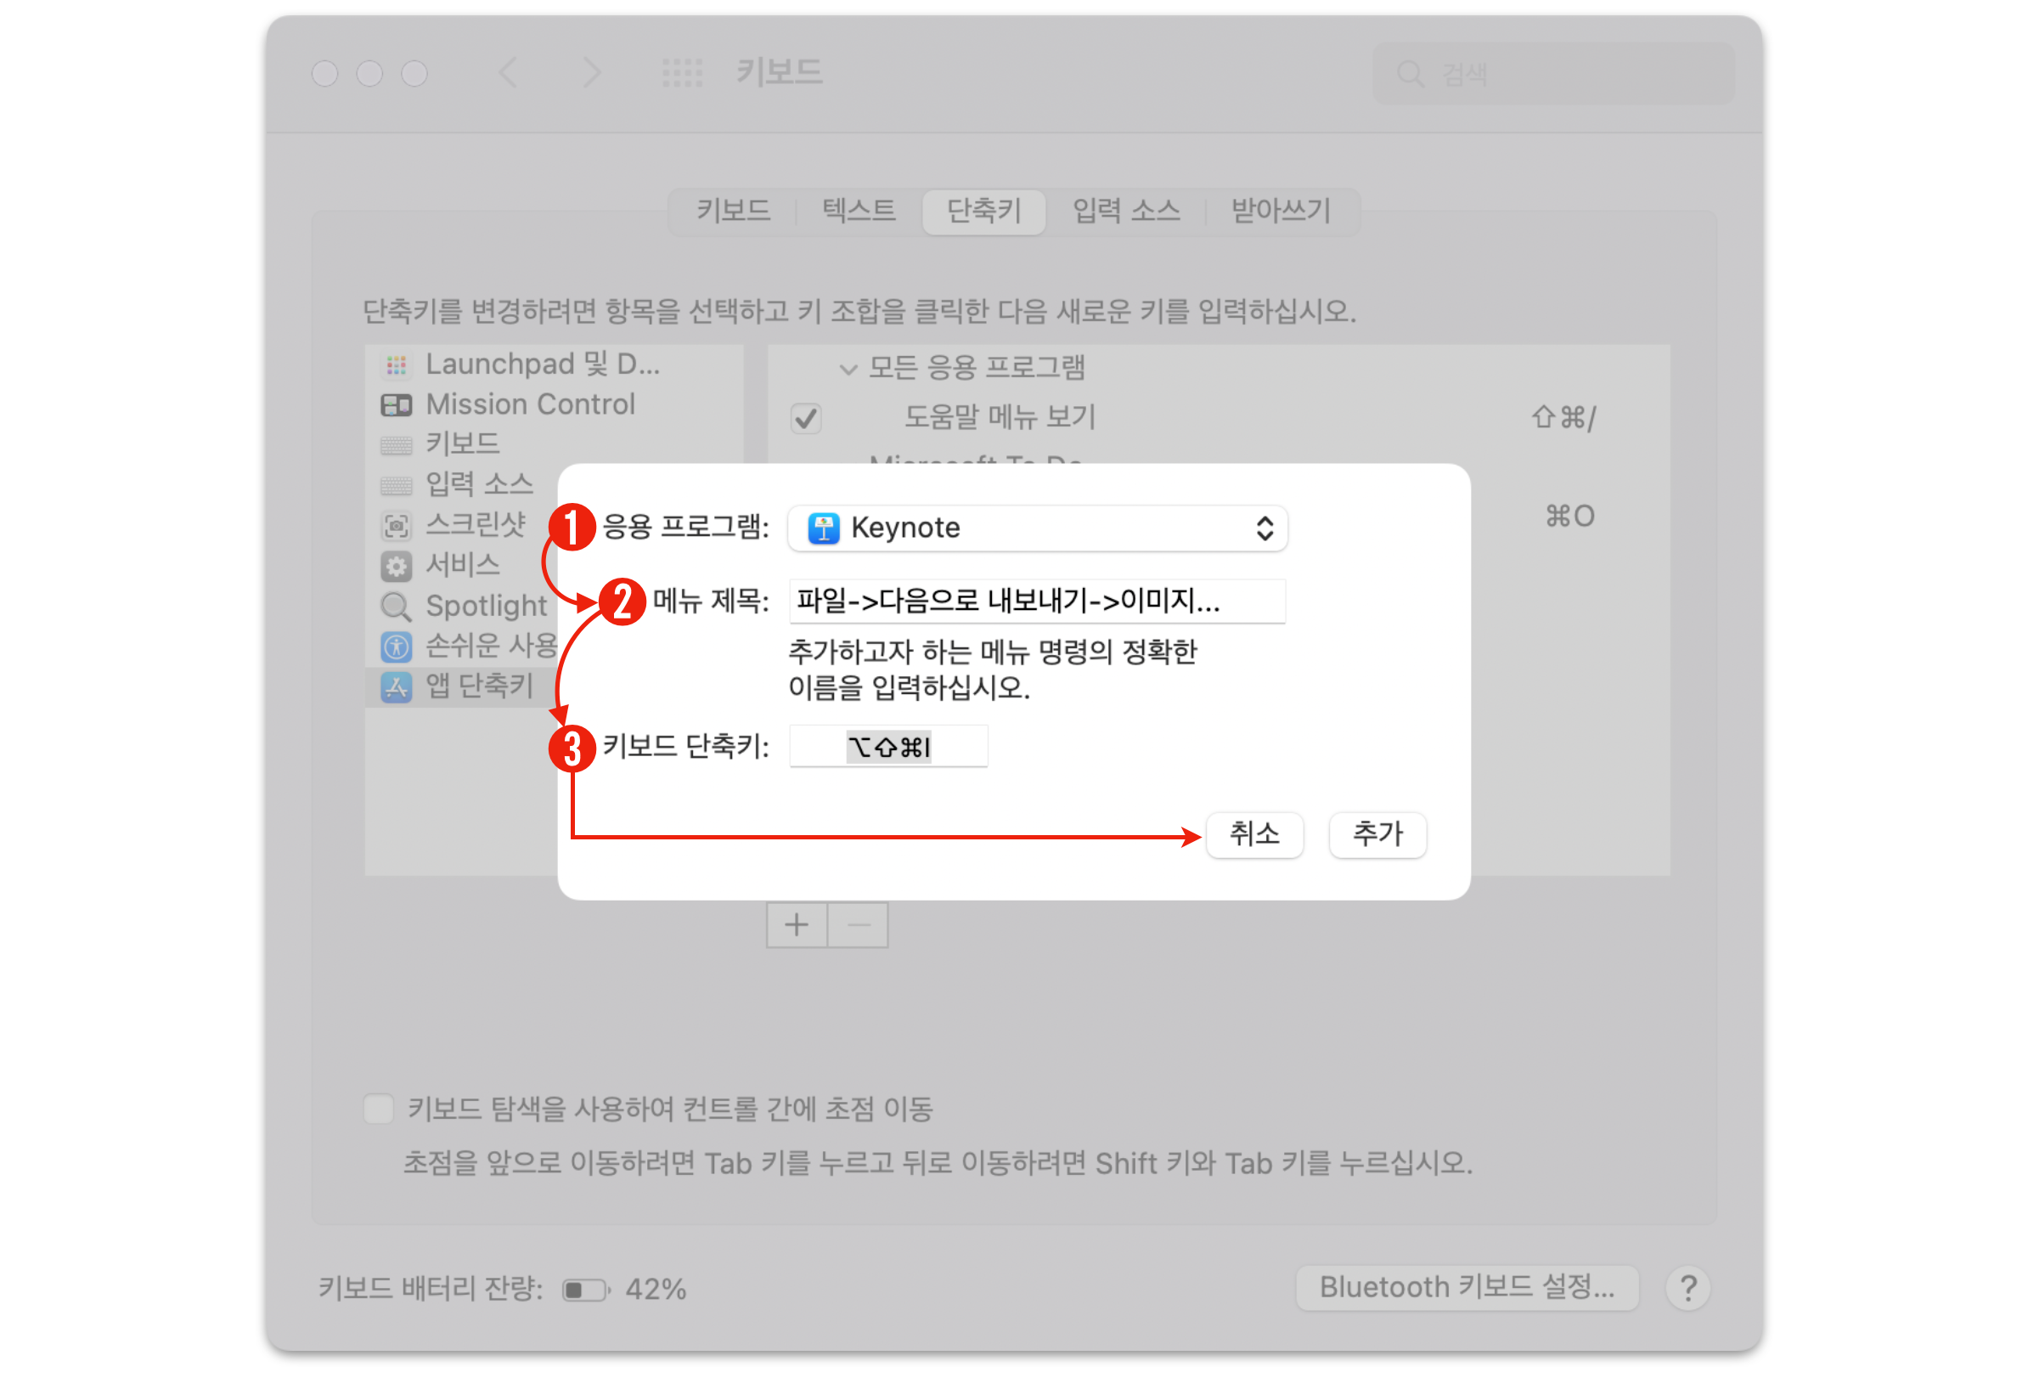
Task: Uncheck the 도움말 메뉴 보기 checkbox
Action: pyautogui.click(x=806, y=418)
